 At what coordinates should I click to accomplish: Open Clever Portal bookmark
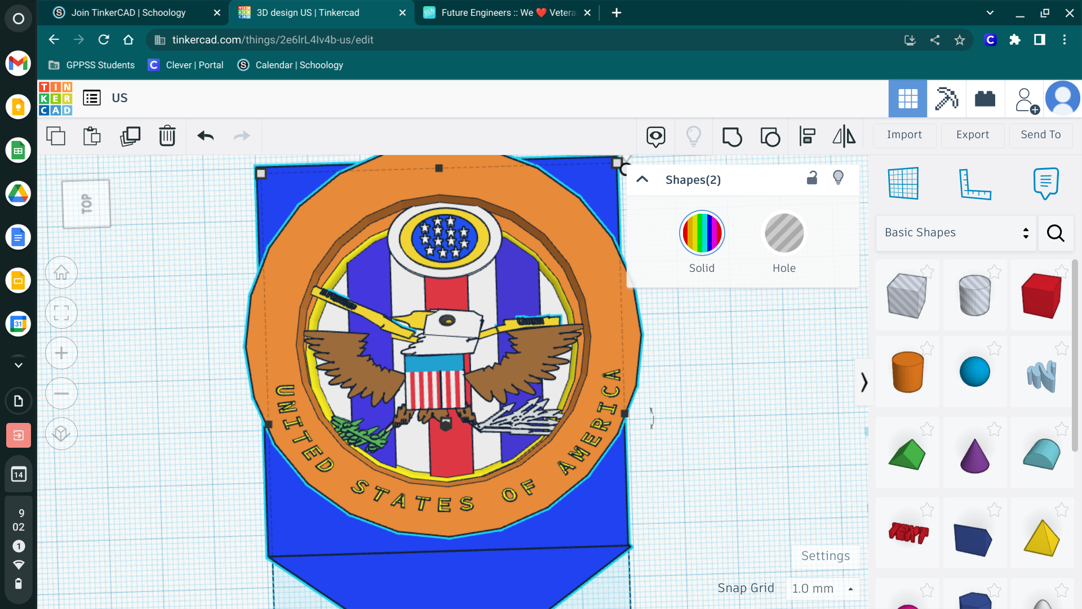pyautogui.click(x=186, y=65)
